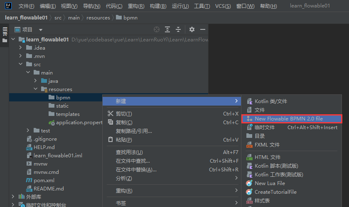The image size is (349, 207).
Task: Choose 查找用法(U) option
Action: click(172, 152)
